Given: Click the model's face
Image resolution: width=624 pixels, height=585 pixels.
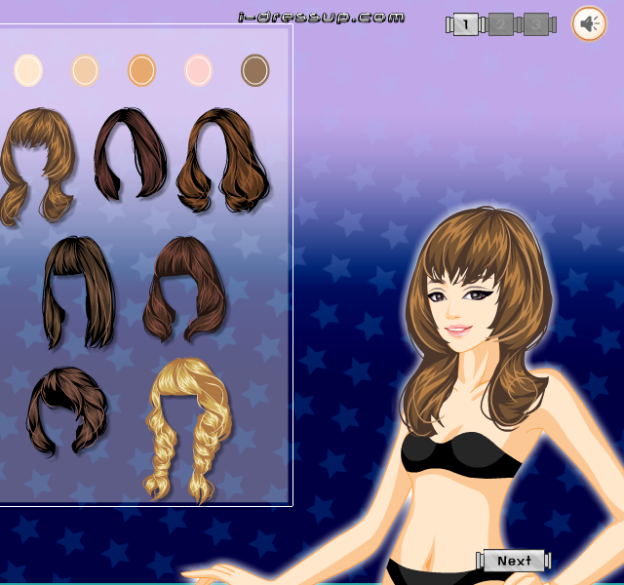Looking at the screenshot, I should [461, 310].
